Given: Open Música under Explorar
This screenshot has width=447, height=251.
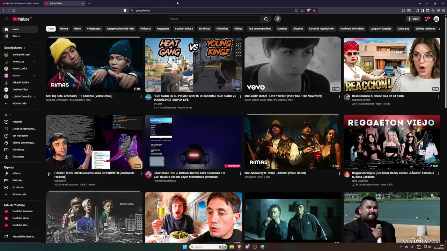Looking at the screenshot, I should 20,173.
